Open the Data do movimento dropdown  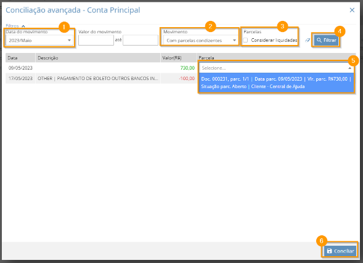[x=39, y=40]
